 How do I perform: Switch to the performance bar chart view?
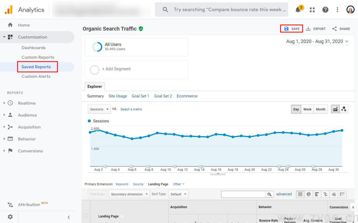click(316, 194)
